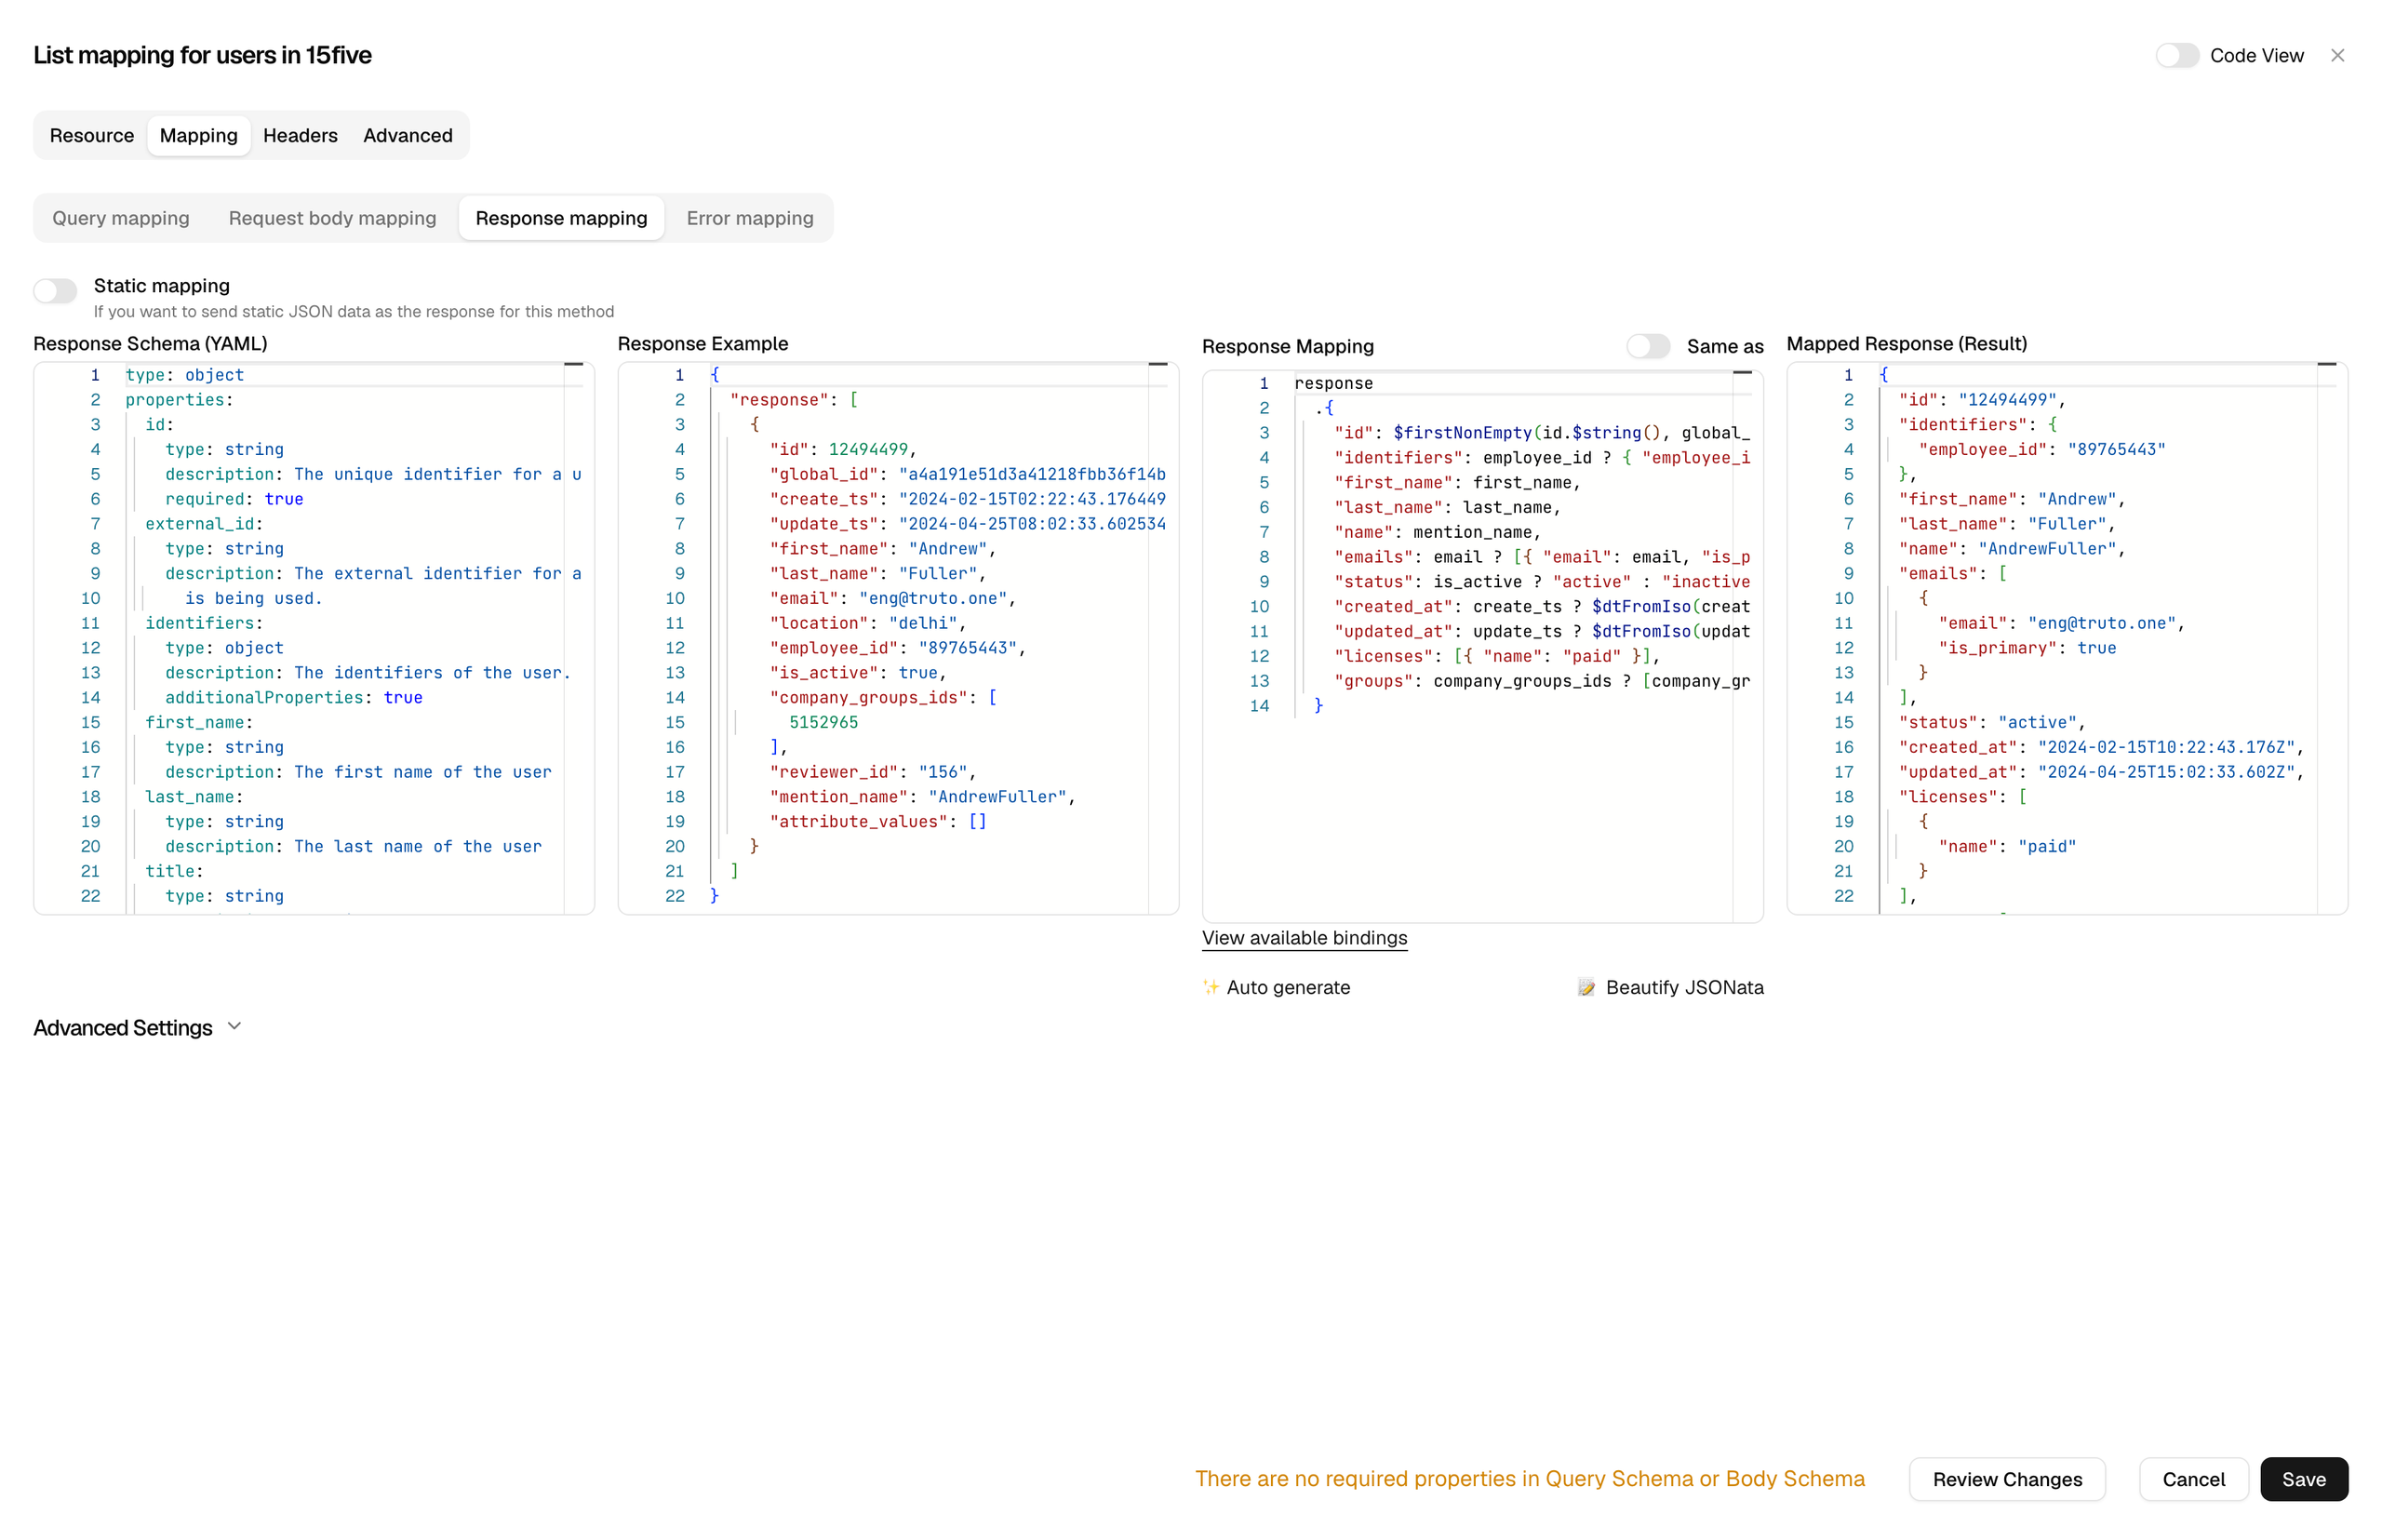Toggle the Code View switch
The image size is (2382, 1540).
[x=2176, y=56]
